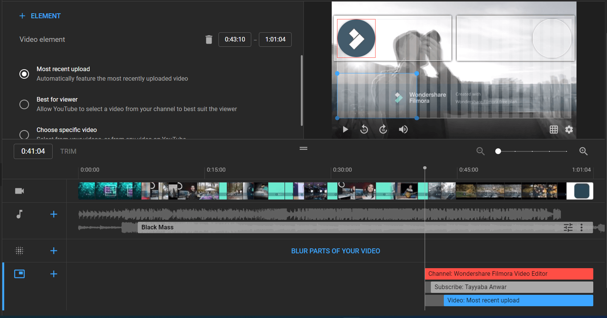This screenshot has height=318, width=607.
Task: Add an audio track with plus icon
Action: (x=54, y=214)
